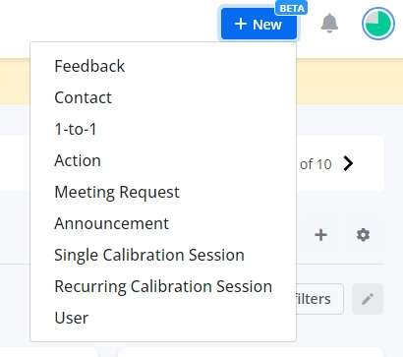Click the BETA badge on New button

click(291, 8)
